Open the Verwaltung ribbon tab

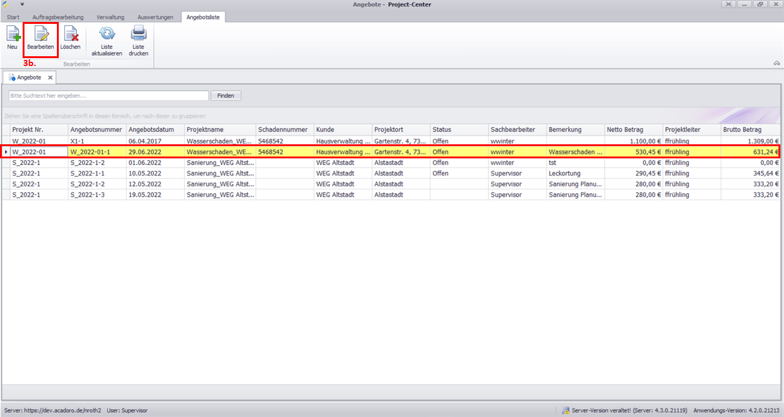click(111, 17)
